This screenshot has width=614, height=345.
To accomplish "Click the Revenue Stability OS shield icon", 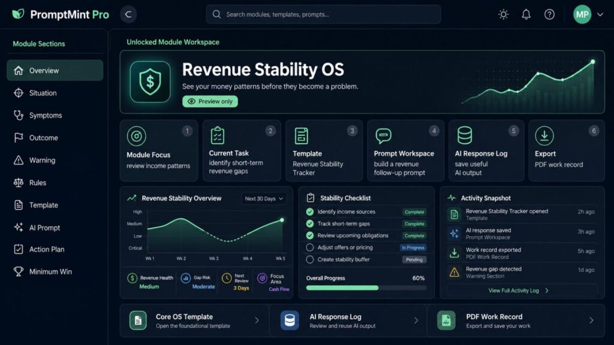I will (150, 81).
